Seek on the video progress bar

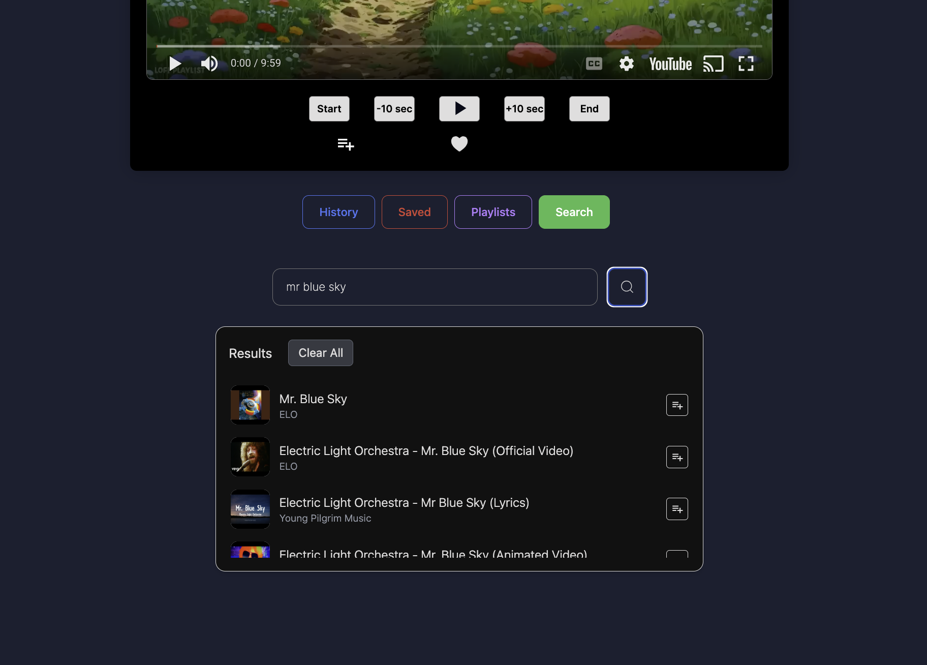pos(459,46)
